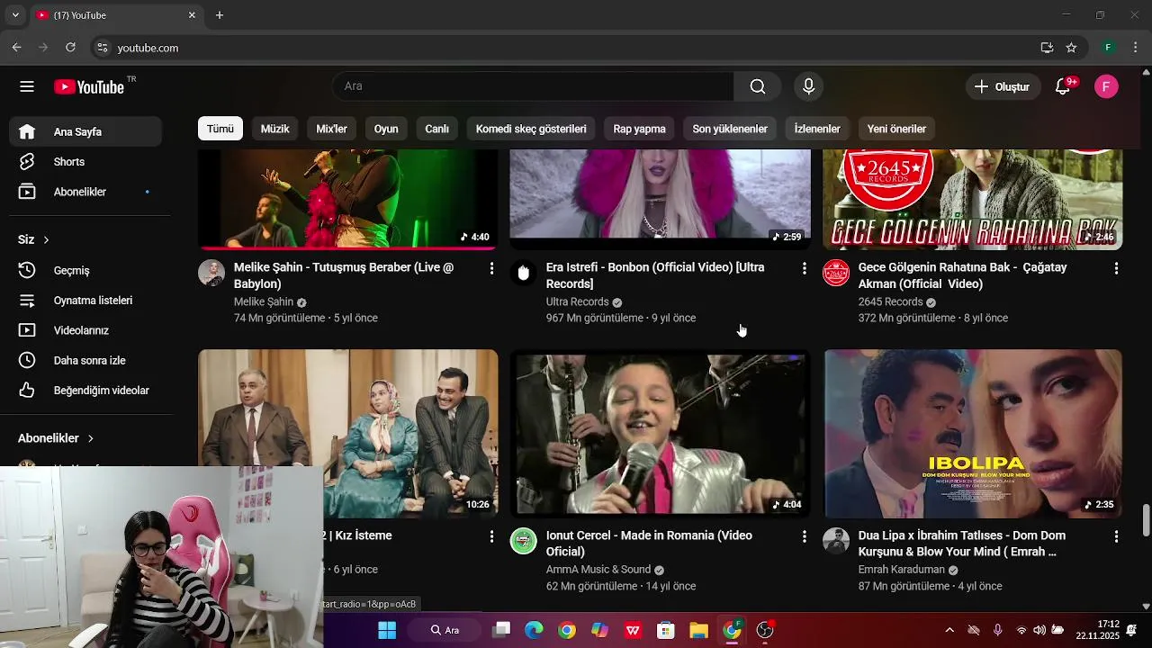Play the Ionut Cercel video thumbnail
The image size is (1152, 648).
click(x=661, y=434)
